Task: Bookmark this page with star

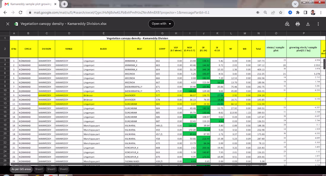Action: (x=281, y=12)
